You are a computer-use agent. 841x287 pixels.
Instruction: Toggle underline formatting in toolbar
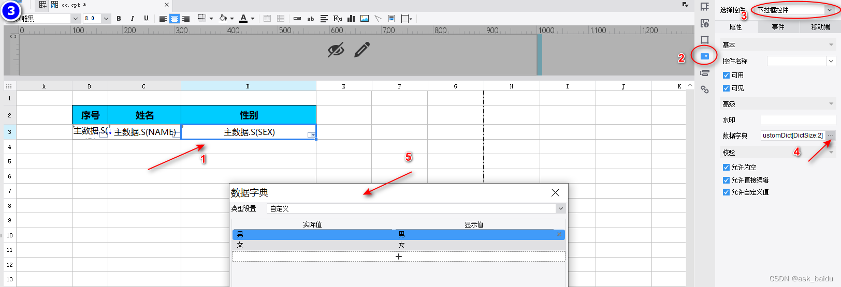pos(146,19)
